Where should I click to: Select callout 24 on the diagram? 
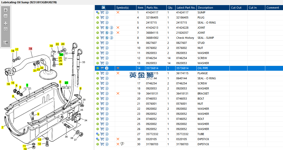click(61, 64)
